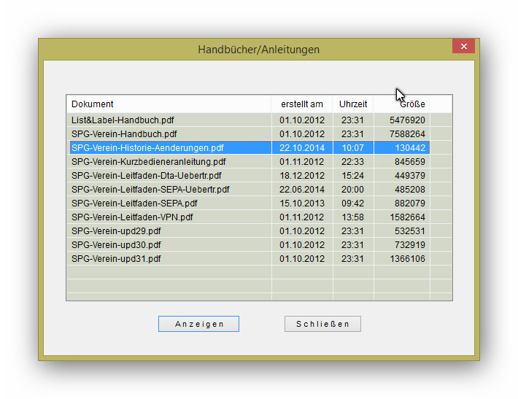
Task: Sort by the Dokument column header
Action: (x=169, y=104)
